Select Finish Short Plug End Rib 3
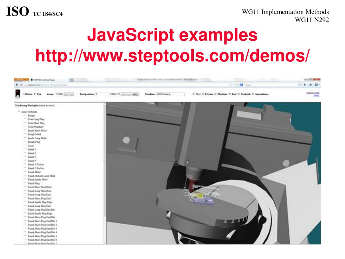This screenshot has width=345, height=259. 42,228
